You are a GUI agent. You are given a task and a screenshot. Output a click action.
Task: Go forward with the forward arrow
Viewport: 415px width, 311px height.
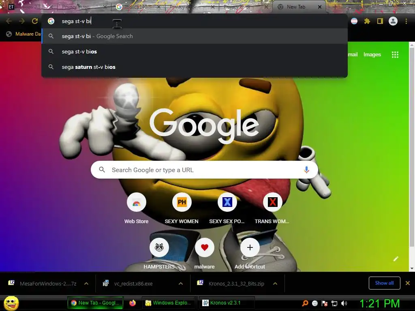pyautogui.click(x=22, y=21)
